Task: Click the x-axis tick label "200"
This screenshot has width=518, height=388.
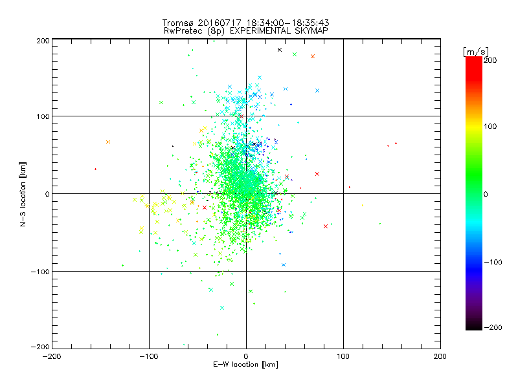Action: click(440, 356)
